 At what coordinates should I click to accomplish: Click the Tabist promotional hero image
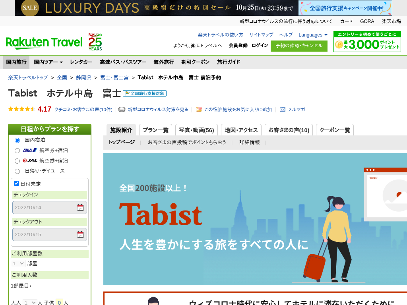click(x=255, y=219)
